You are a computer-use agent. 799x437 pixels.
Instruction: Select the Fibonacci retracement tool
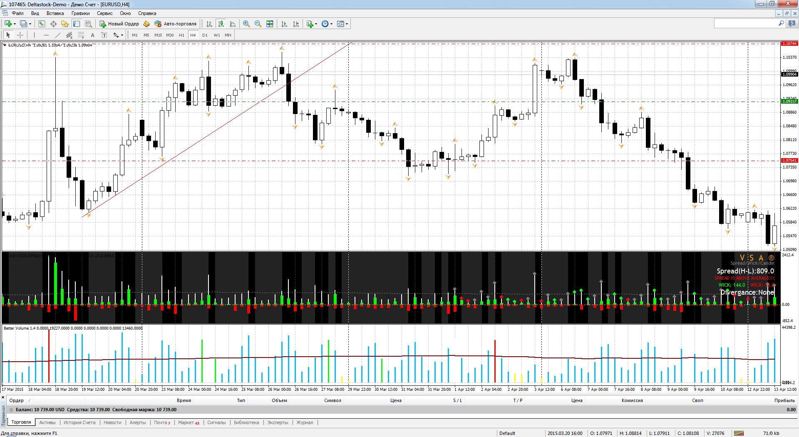(81, 35)
